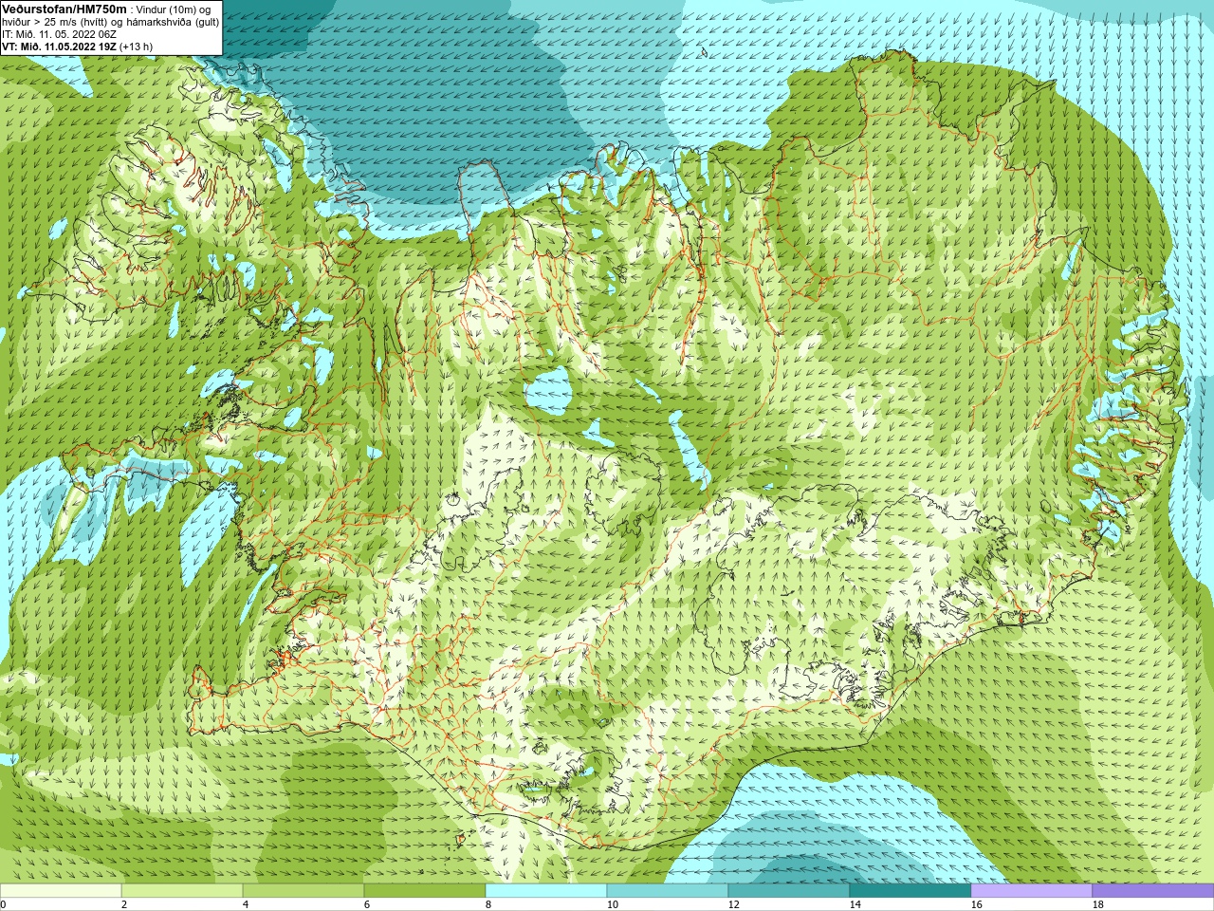
Task: Click the legend scale label '14'
Action: 855,904
